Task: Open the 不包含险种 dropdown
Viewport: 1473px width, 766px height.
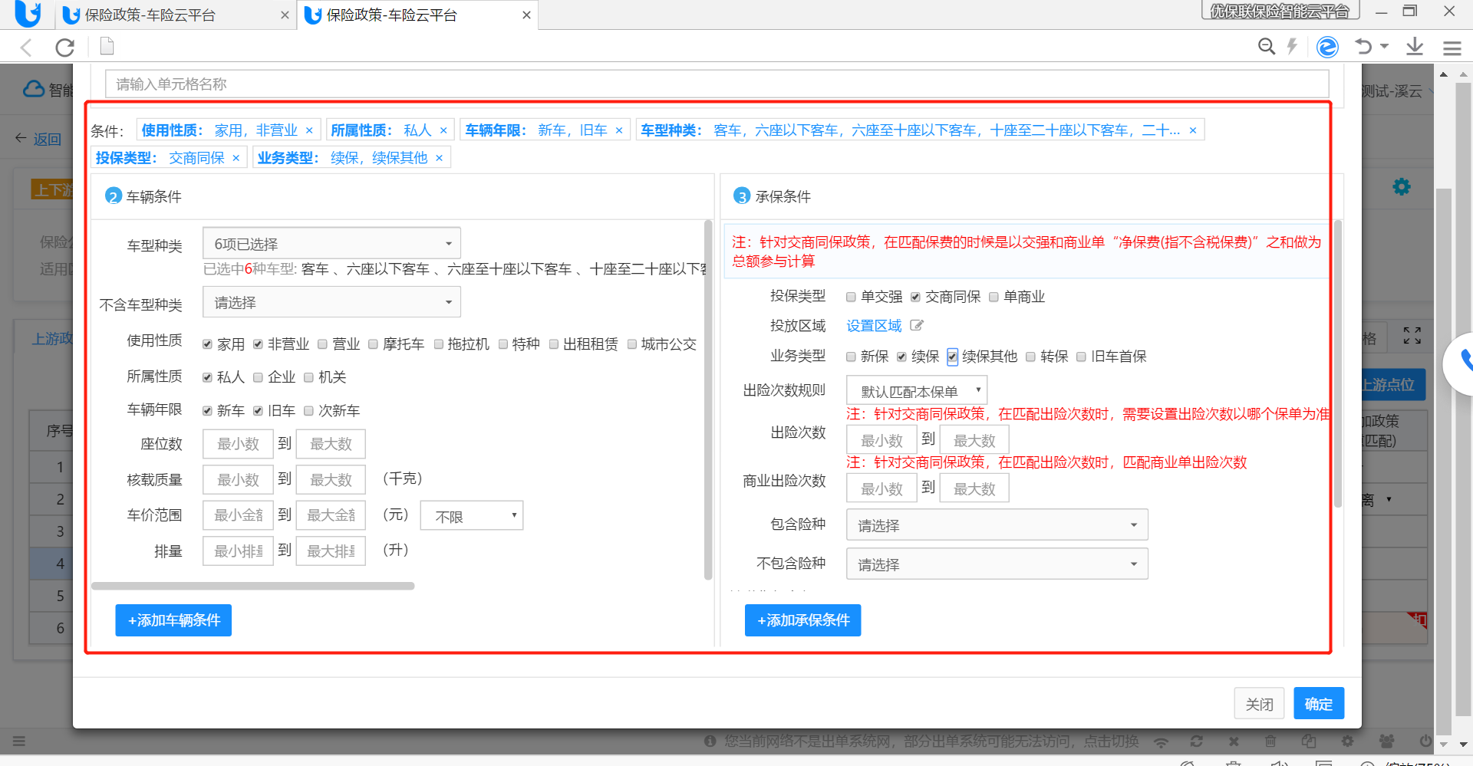Action: pos(997,564)
